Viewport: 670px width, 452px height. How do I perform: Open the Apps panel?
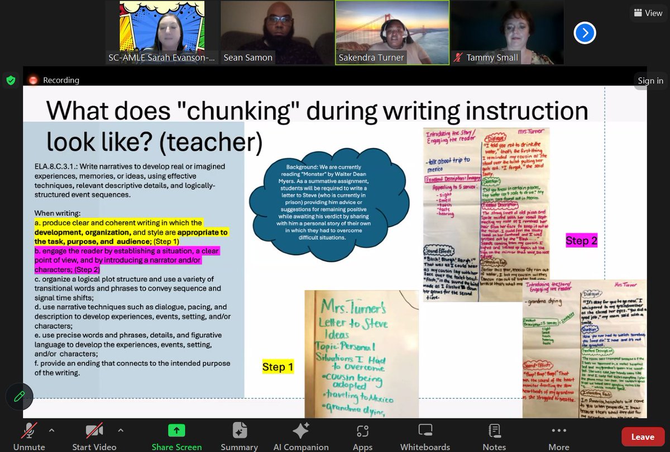pyautogui.click(x=362, y=436)
